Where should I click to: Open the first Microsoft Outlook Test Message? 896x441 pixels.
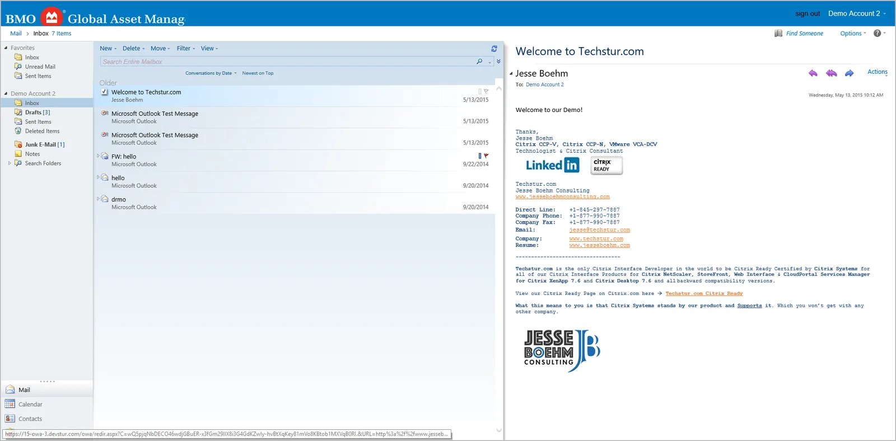coord(295,117)
